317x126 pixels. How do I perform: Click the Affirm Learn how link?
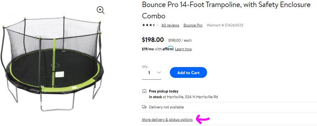183,49
